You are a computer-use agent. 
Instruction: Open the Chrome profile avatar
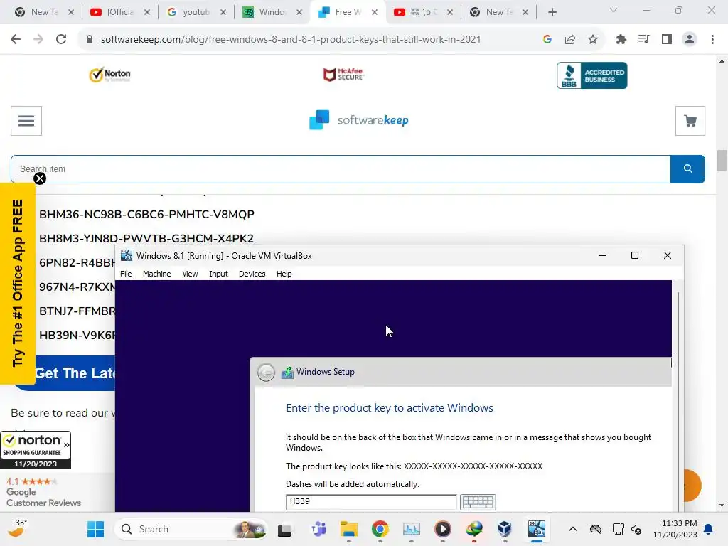pyautogui.click(x=690, y=40)
